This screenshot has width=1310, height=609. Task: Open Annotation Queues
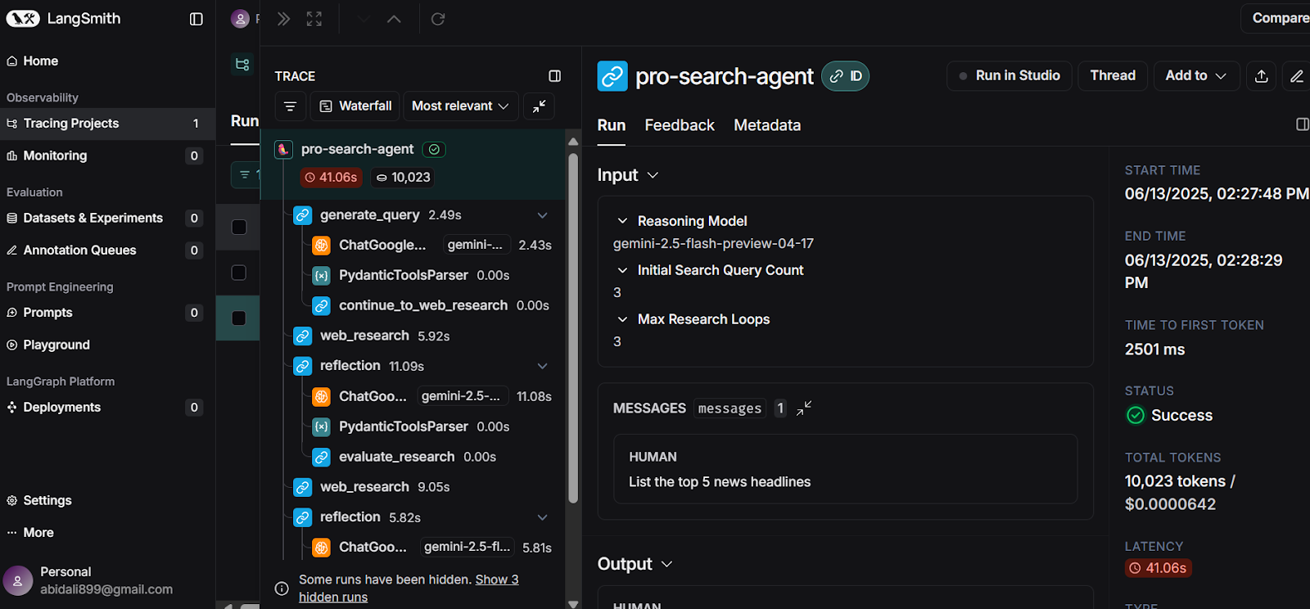(107, 250)
